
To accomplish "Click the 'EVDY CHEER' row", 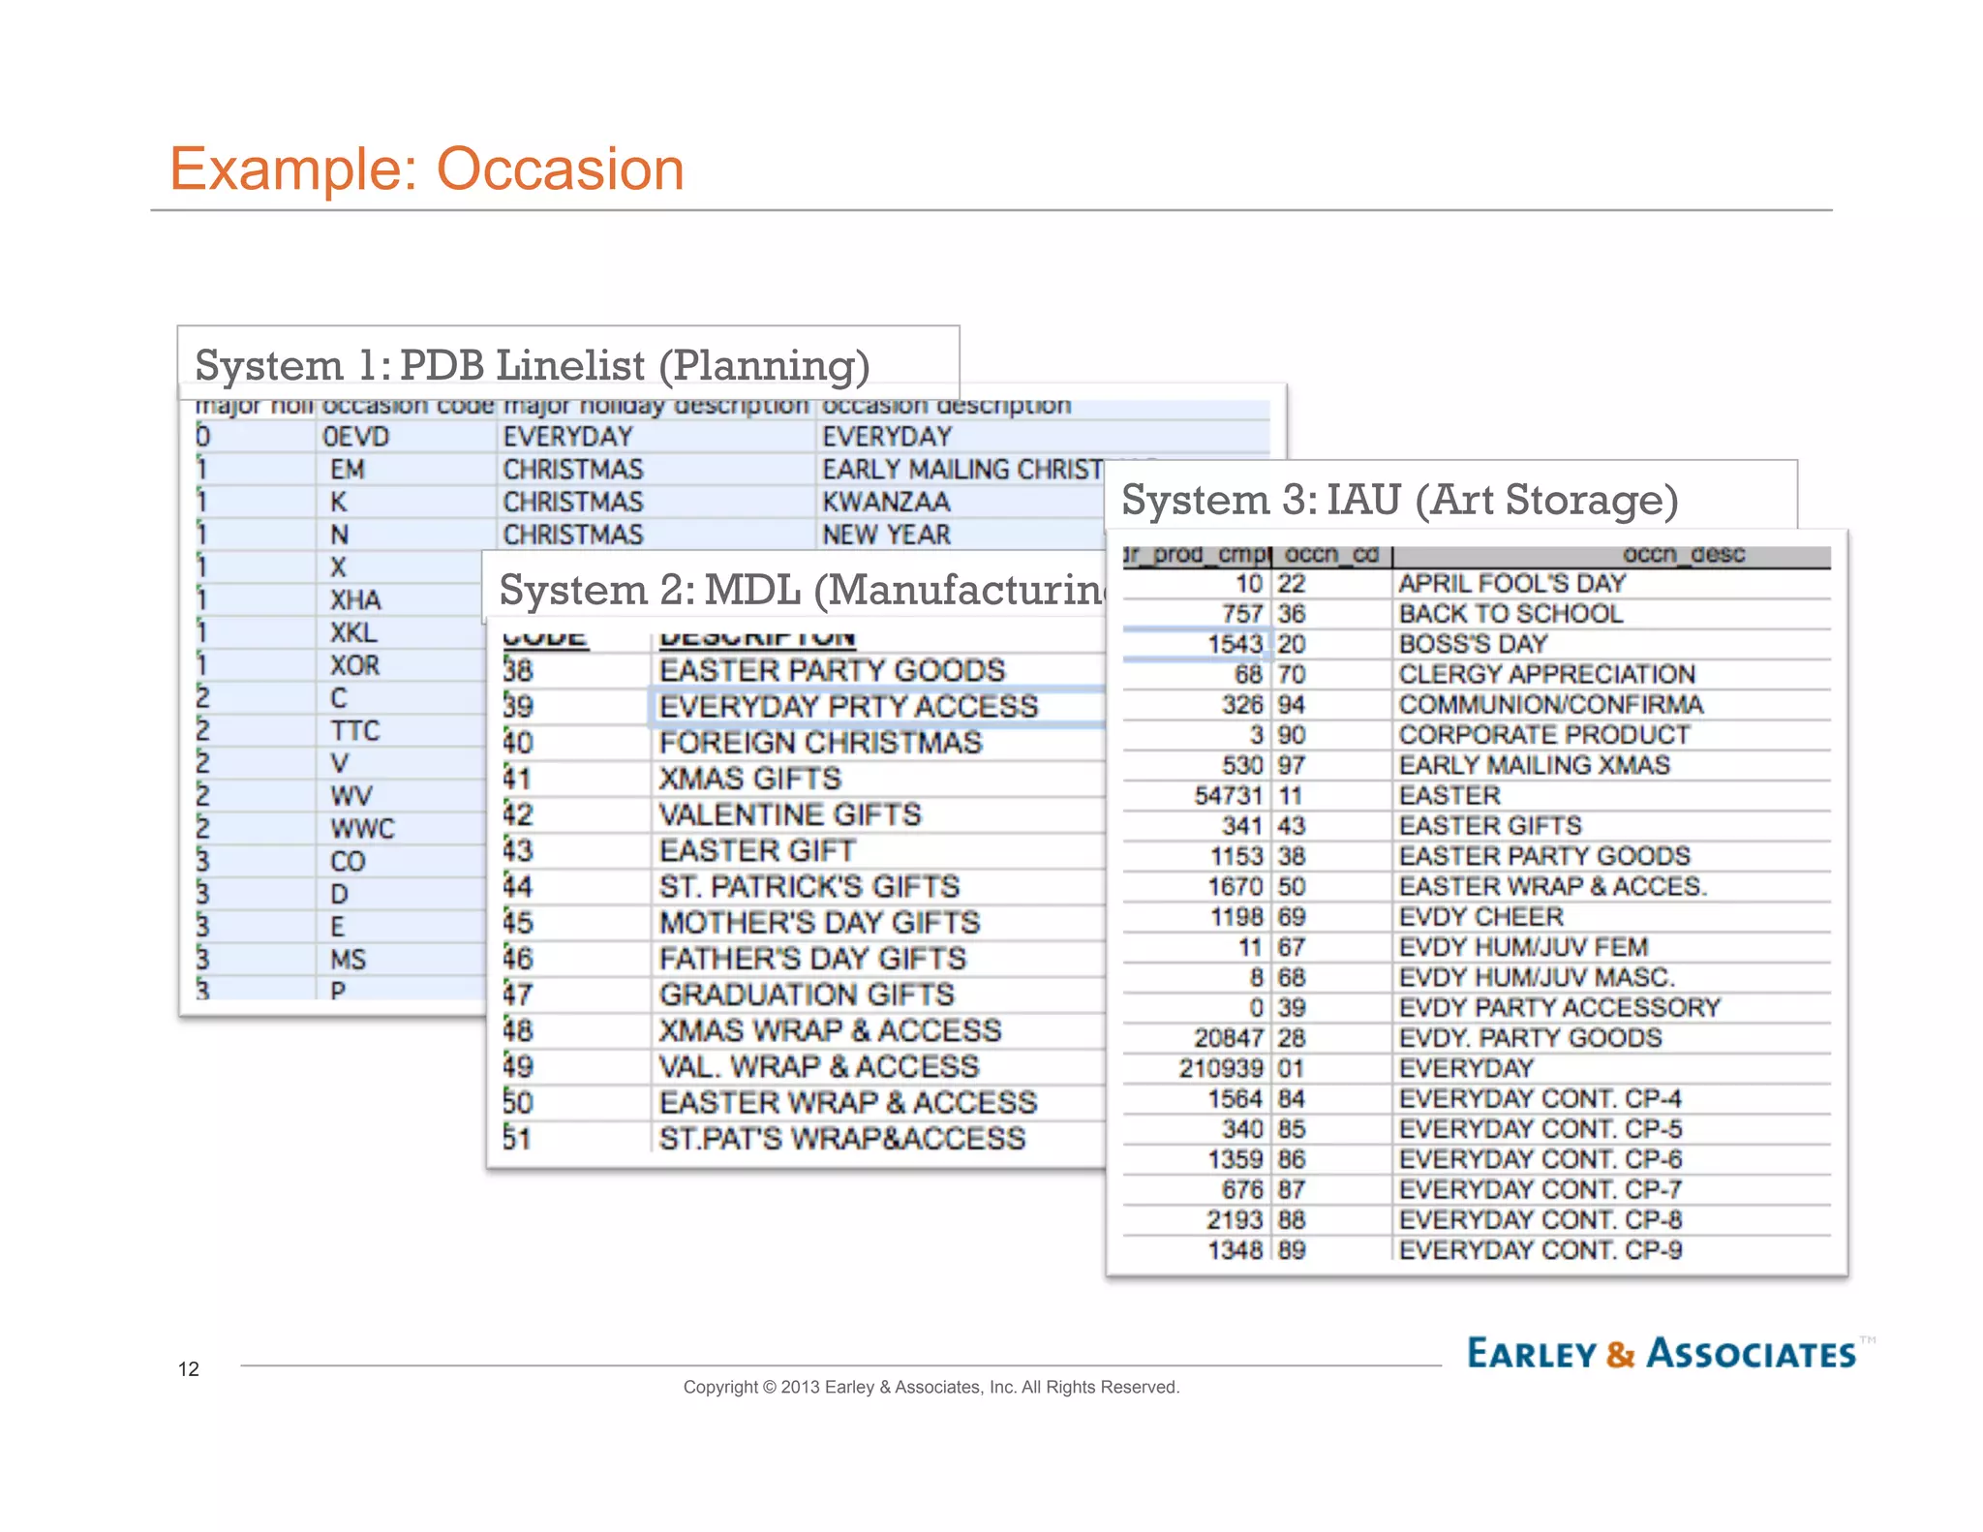I will point(1477,917).
